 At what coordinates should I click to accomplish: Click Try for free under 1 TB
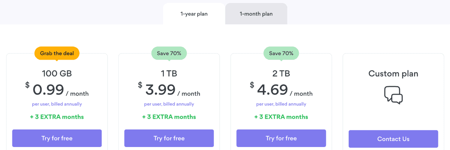[x=169, y=138]
